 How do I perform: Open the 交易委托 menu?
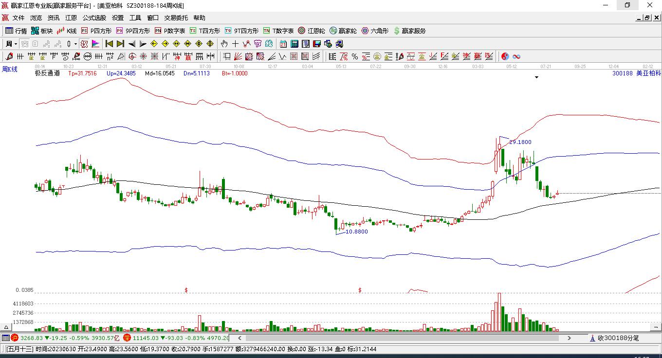176,18
